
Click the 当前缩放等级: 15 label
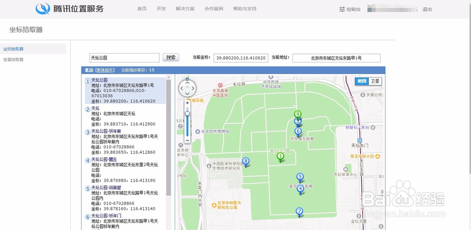[138, 70]
